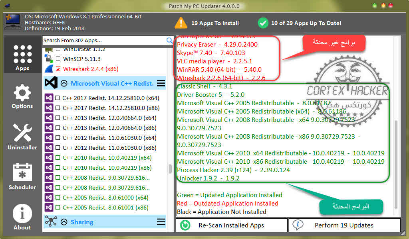This screenshot has width=409, height=239.
Task: Click the red close window button
Action: coord(391,6)
